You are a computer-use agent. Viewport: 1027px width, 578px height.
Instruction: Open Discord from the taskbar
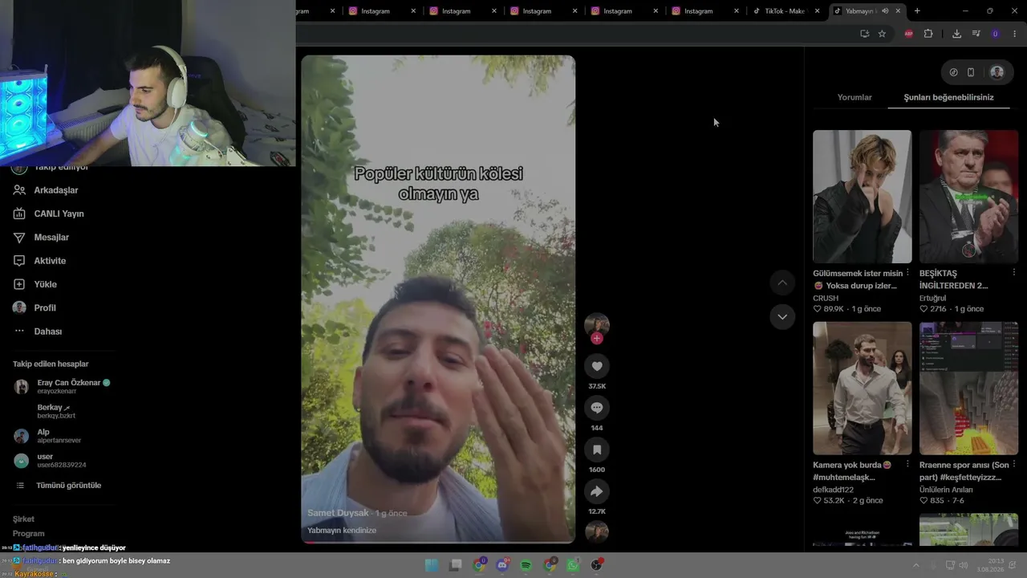pyautogui.click(x=502, y=565)
